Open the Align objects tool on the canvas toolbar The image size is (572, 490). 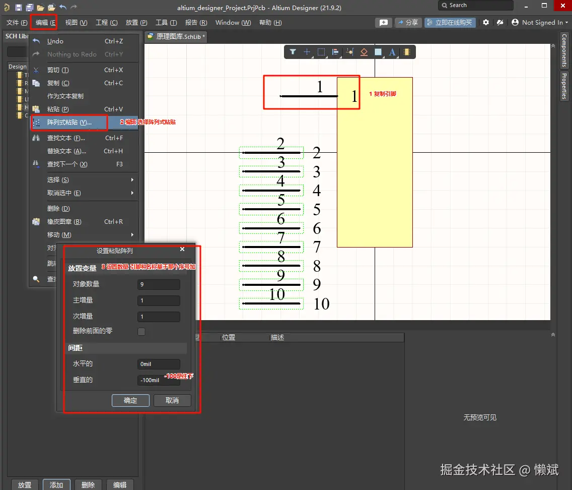(x=335, y=52)
